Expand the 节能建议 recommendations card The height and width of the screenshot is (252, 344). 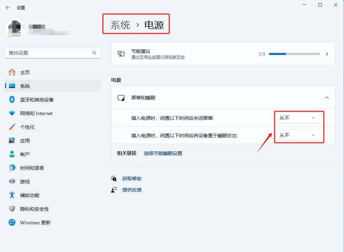coord(327,54)
